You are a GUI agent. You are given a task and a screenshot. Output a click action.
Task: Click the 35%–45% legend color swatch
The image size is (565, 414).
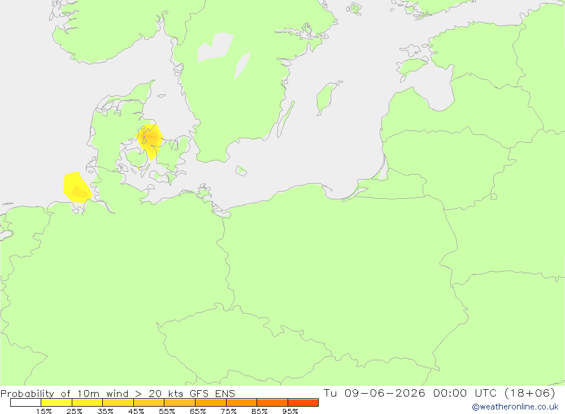118,403
